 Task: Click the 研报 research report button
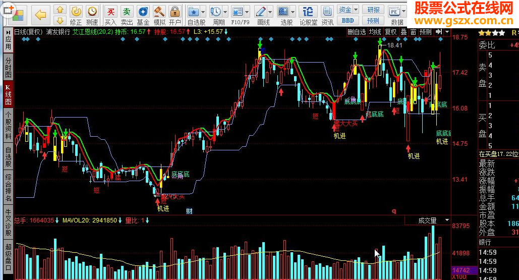tap(373, 10)
